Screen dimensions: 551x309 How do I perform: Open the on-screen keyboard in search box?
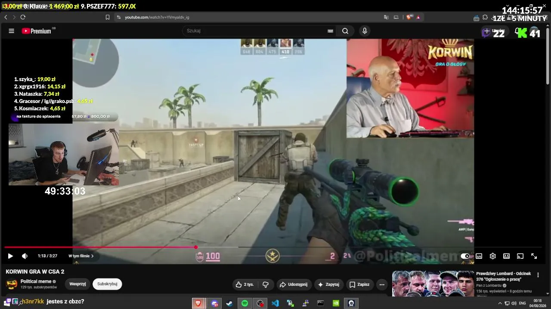pyautogui.click(x=330, y=31)
